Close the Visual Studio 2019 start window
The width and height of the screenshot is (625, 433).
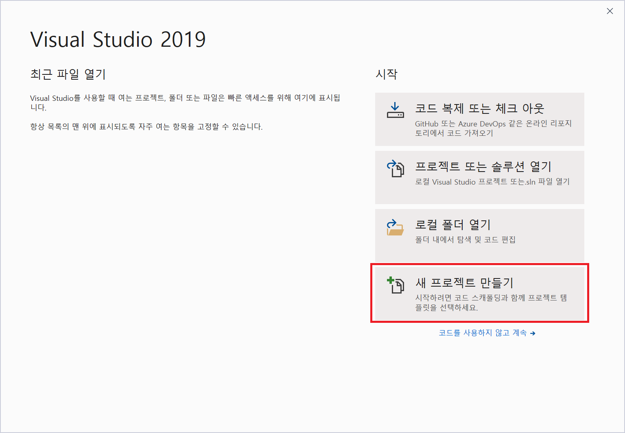click(x=610, y=11)
